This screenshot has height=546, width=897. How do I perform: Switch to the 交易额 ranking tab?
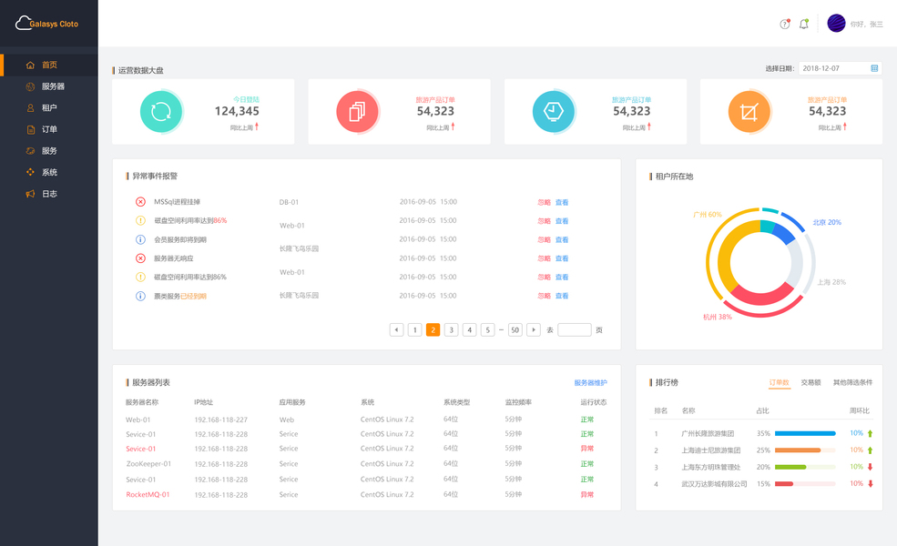[810, 382]
